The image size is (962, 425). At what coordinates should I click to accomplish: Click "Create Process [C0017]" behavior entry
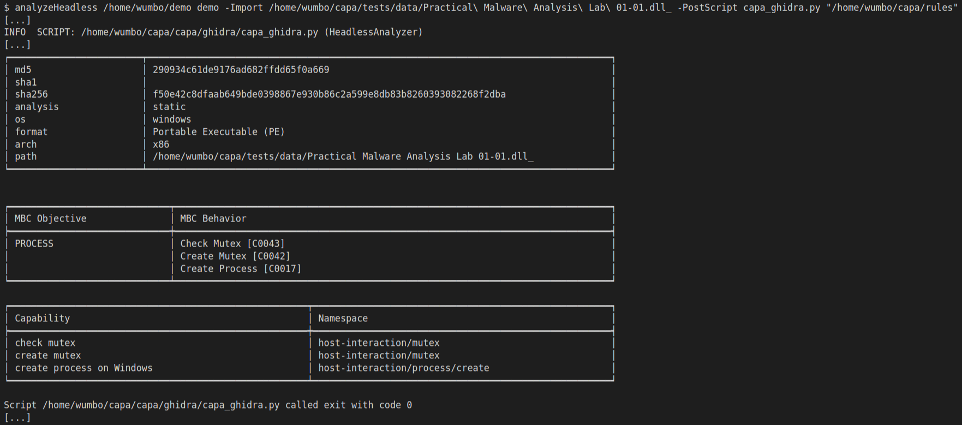[240, 269]
